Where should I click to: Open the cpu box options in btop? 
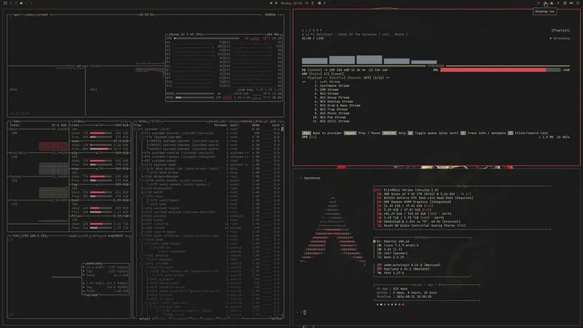(x=16, y=15)
